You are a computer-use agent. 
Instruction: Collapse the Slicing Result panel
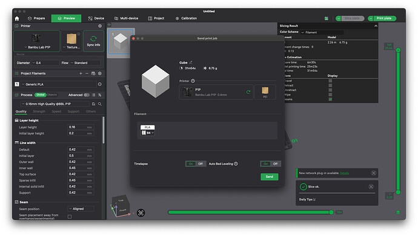[x=376, y=26]
